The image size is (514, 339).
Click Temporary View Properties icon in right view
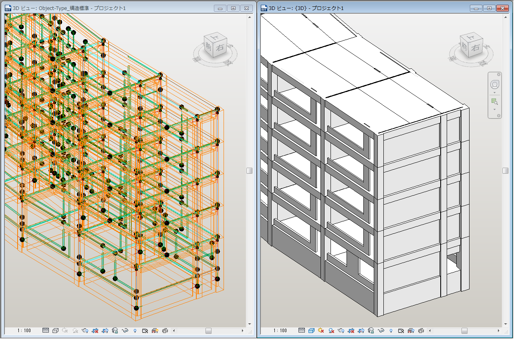[401, 331]
